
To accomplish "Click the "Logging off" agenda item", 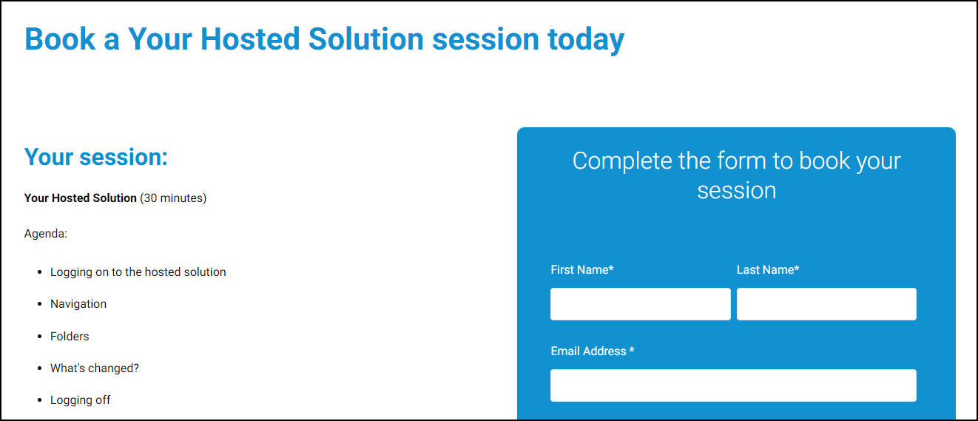I will tap(80, 400).
